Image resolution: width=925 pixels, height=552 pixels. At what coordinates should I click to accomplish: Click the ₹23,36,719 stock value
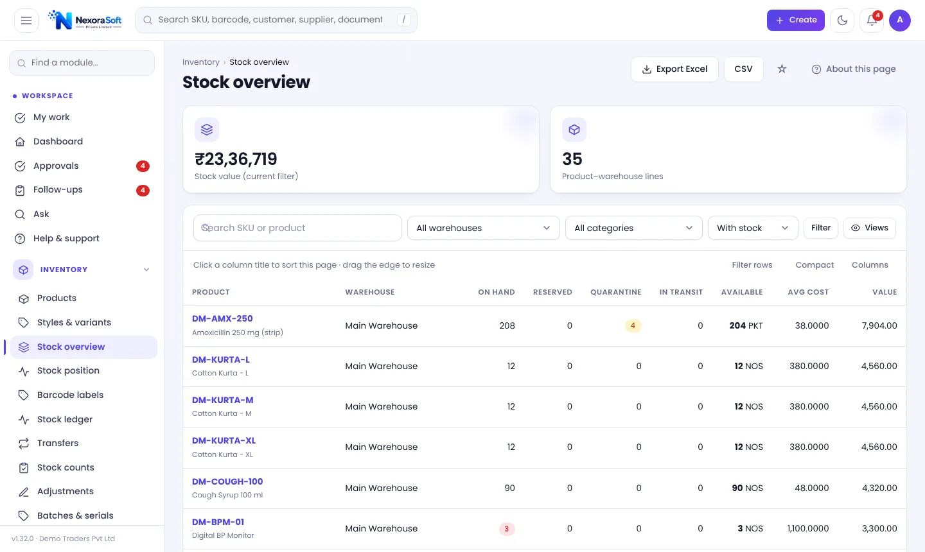click(236, 159)
